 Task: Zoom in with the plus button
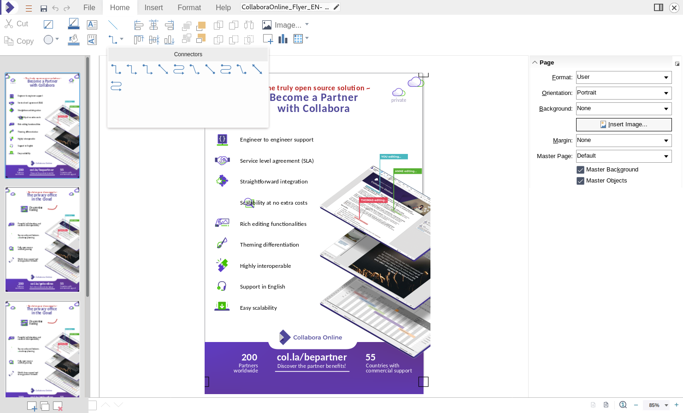pos(677,405)
